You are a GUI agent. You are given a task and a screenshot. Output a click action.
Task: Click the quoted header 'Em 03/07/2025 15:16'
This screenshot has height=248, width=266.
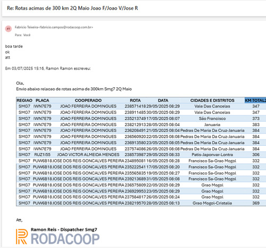(x=24, y=69)
